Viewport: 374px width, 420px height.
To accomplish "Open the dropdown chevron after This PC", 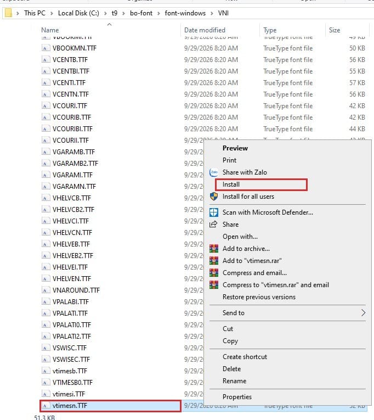I will coord(52,13).
